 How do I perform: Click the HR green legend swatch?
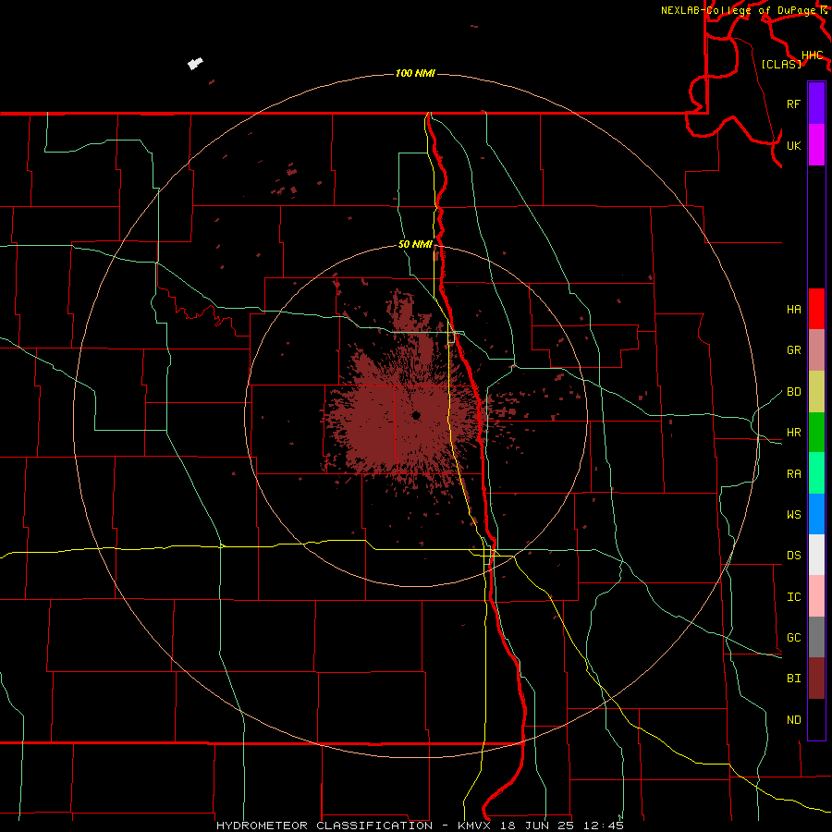point(816,432)
